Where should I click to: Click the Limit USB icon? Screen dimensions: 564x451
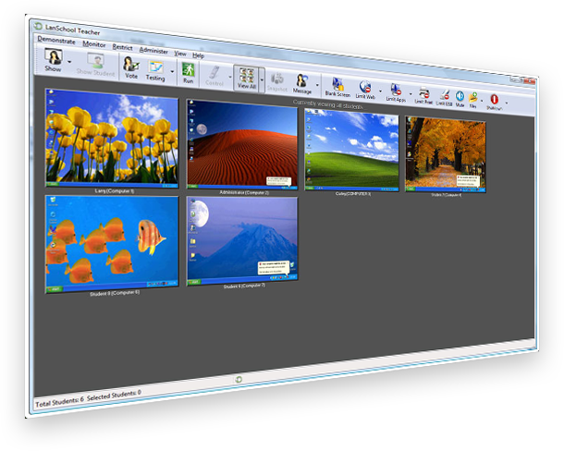[445, 95]
